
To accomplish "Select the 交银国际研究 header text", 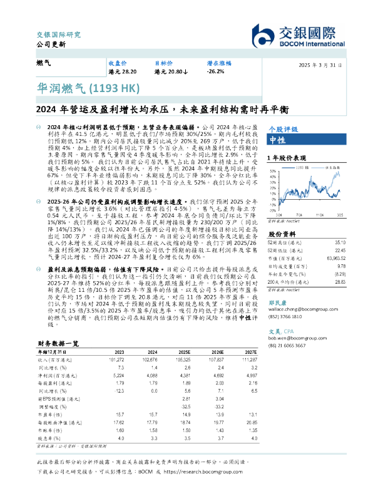I will [x=58, y=34].
